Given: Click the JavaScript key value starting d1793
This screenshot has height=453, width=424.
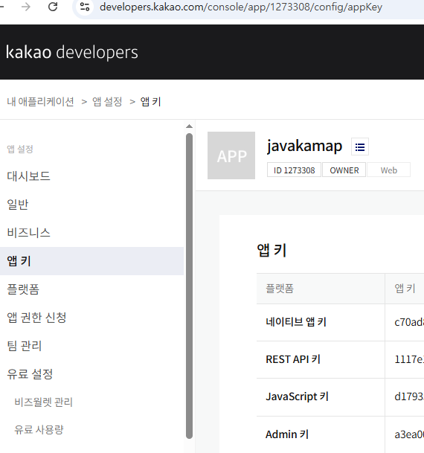Looking at the screenshot, I should 409,396.
